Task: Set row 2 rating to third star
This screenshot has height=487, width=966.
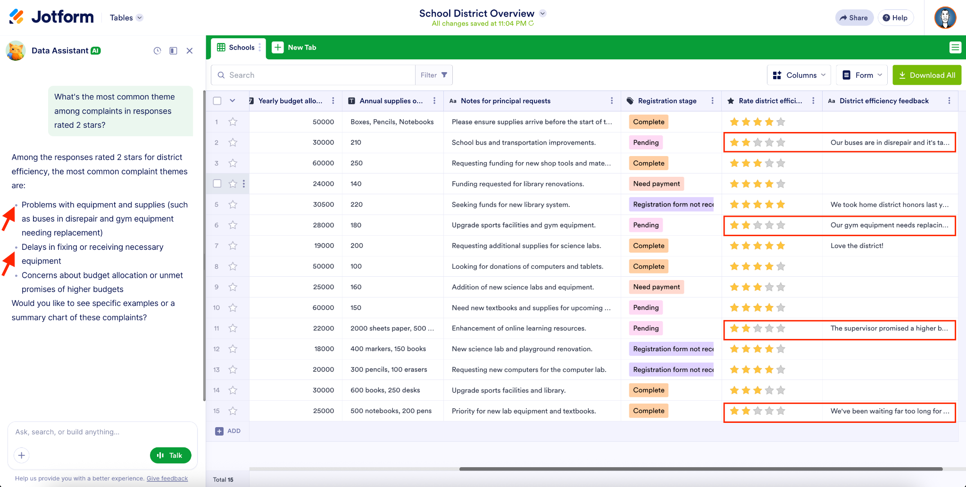Action: (758, 142)
